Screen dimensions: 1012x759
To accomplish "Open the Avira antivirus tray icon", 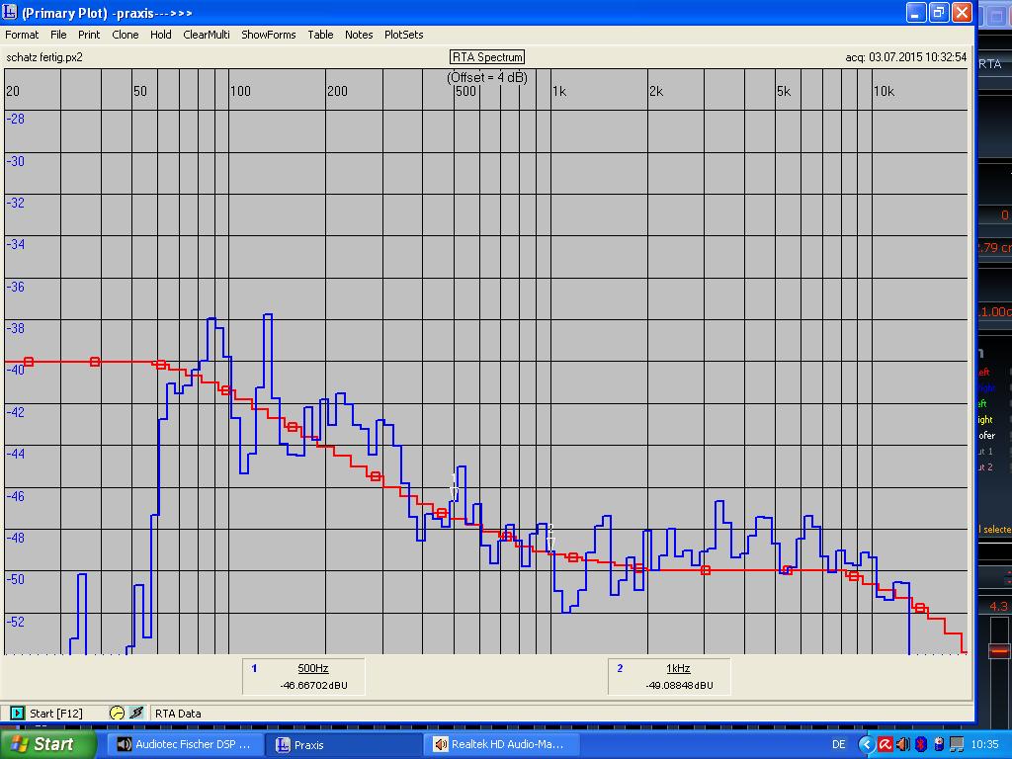I will [x=885, y=744].
